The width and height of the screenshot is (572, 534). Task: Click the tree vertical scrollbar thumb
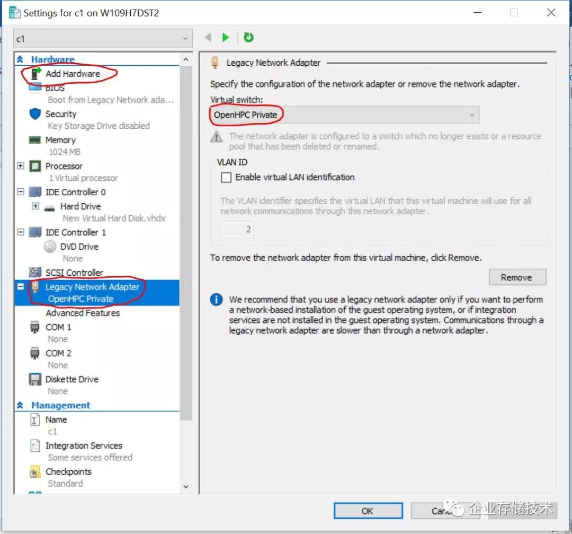(186, 243)
